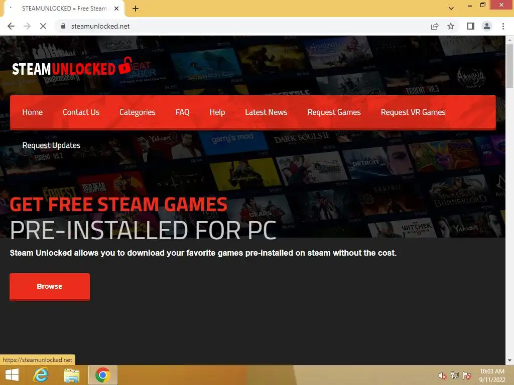Screen dimensions: 514x385
Task: Launch Internet Explorer from the taskbar
Action: pyautogui.click(x=41, y=375)
